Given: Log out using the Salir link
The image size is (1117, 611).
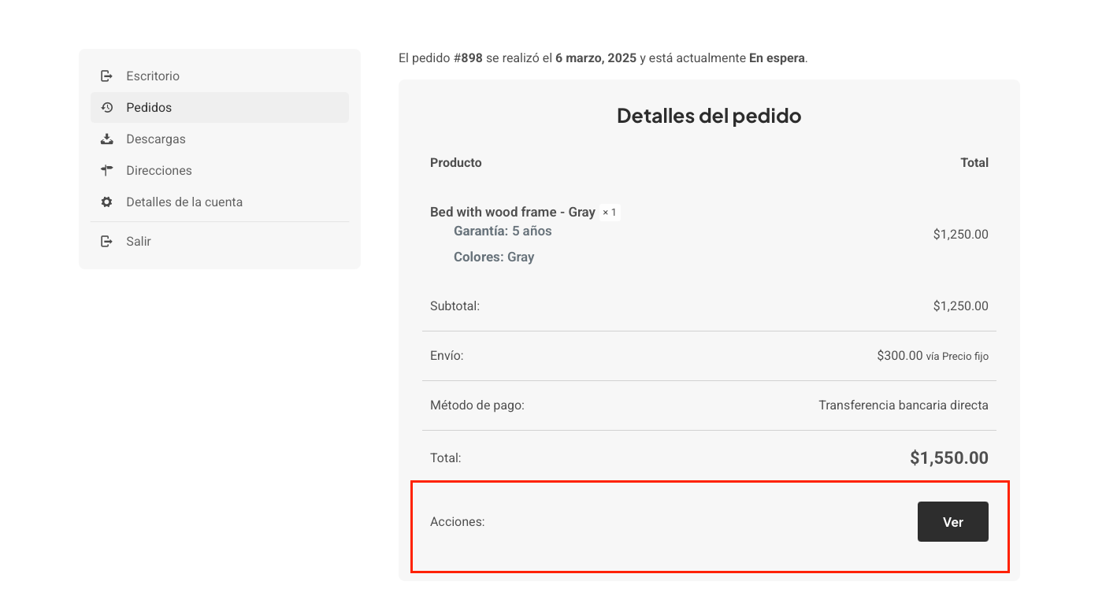Looking at the screenshot, I should 139,242.
